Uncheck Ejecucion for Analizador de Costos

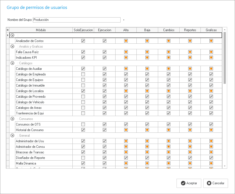pyautogui.click(x=104, y=41)
